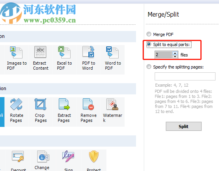The image size is (219, 171).
Task: Open the Extract Content tool
Action: 40,60
